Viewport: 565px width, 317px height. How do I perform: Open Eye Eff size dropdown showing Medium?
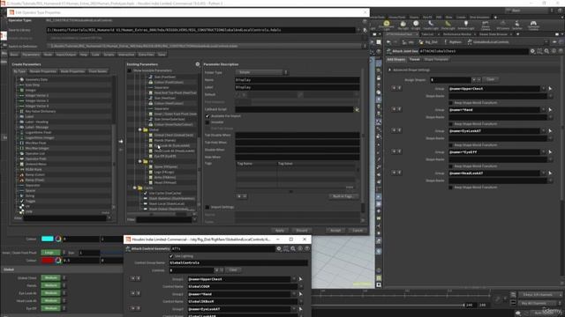(x=53, y=308)
